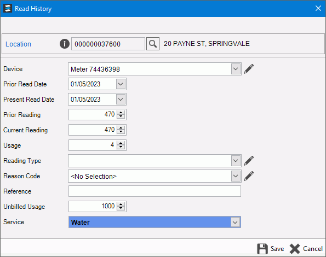Click the Location info icon

pos(65,44)
